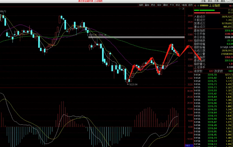Click the 3220 price axis label

pos(190,84)
